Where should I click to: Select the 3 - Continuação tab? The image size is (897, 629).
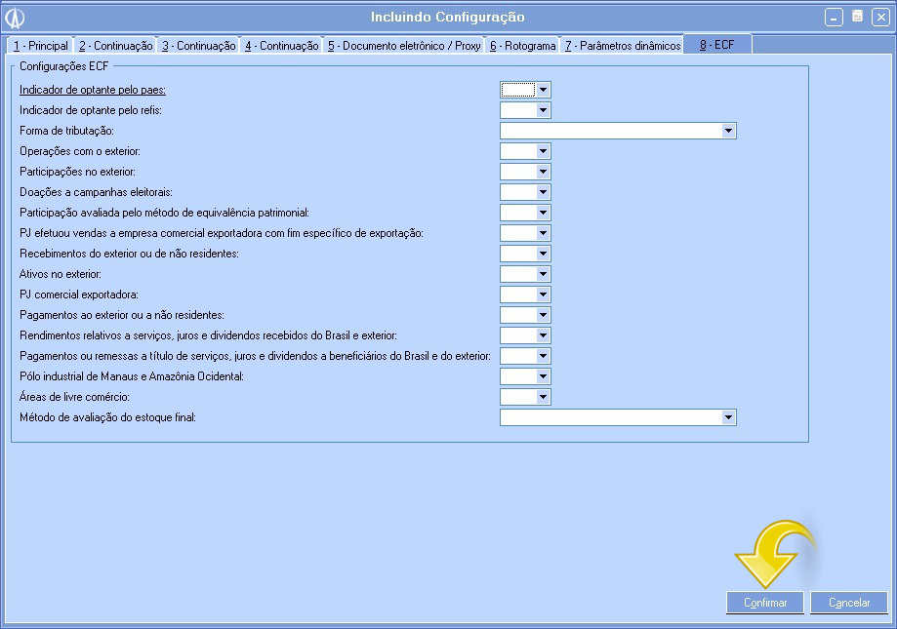click(x=198, y=46)
